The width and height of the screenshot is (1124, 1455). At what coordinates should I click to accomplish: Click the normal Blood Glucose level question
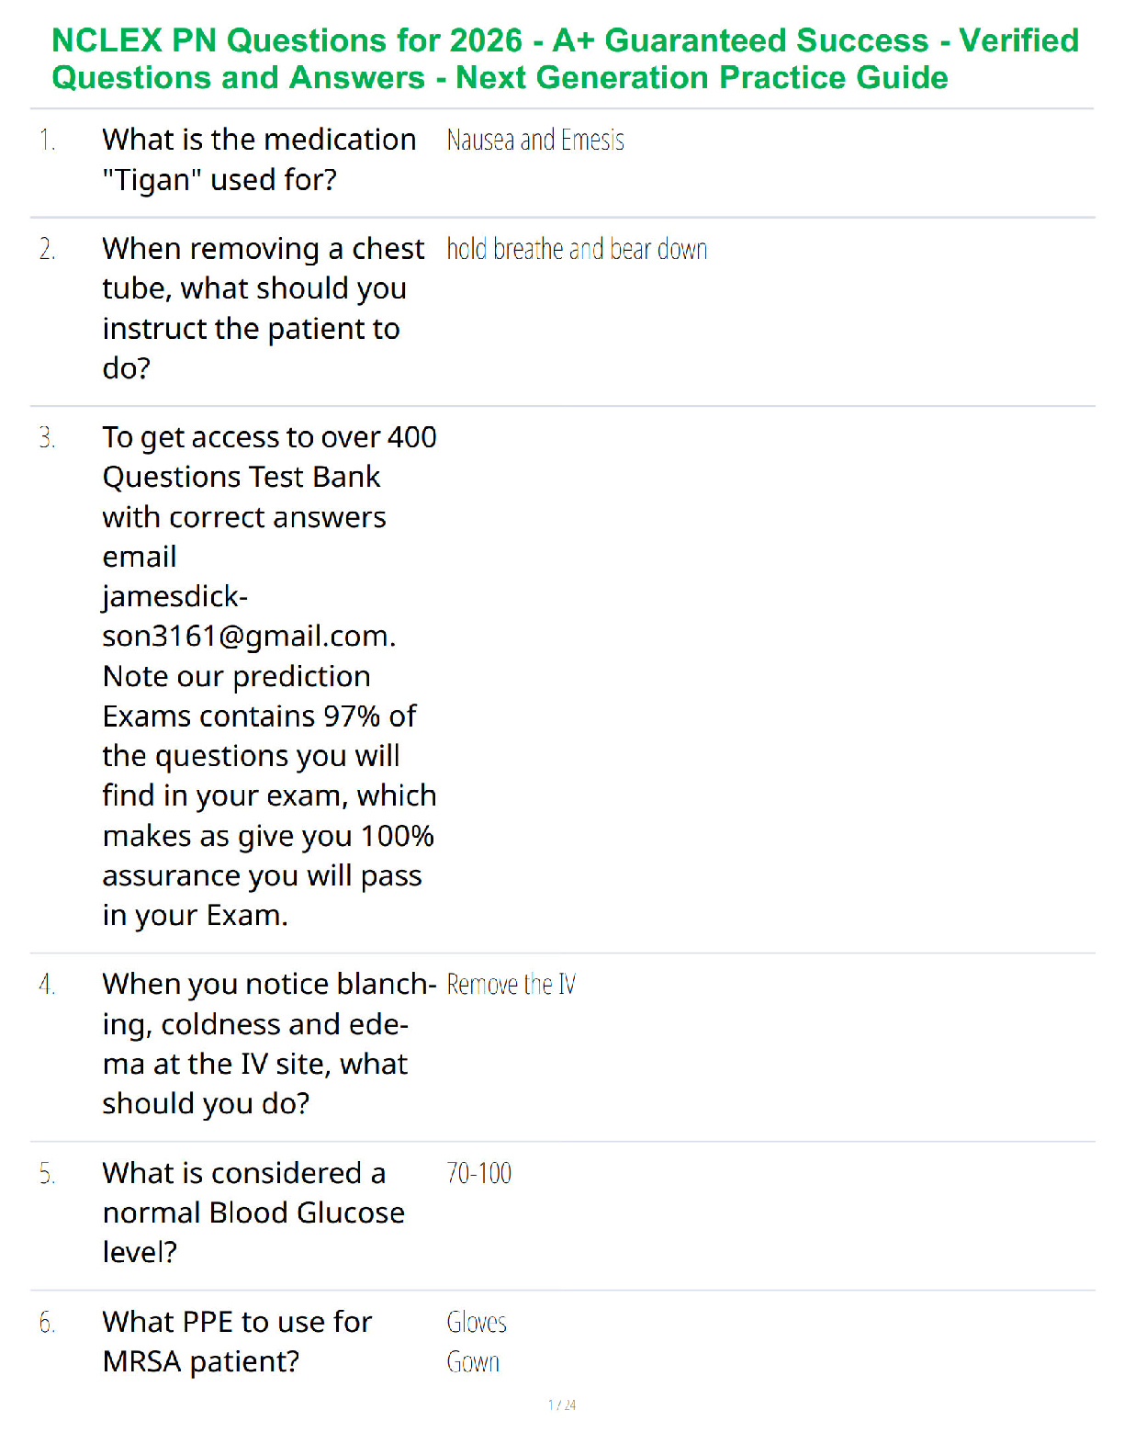253,1212
